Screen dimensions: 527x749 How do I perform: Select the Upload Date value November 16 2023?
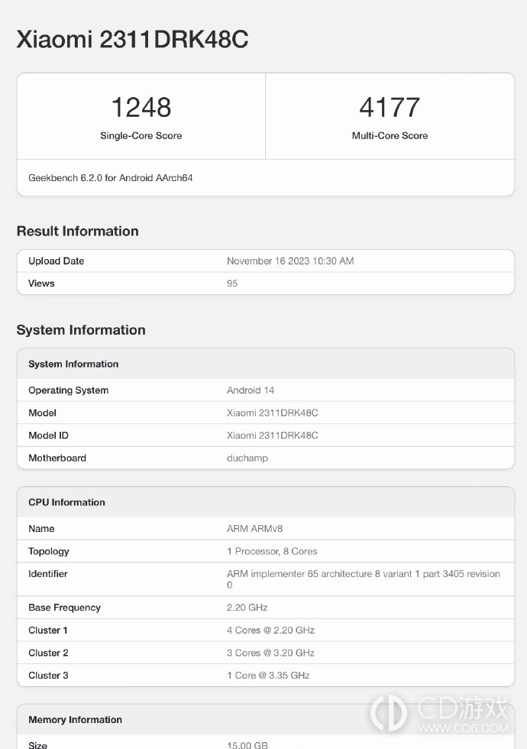(290, 261)
